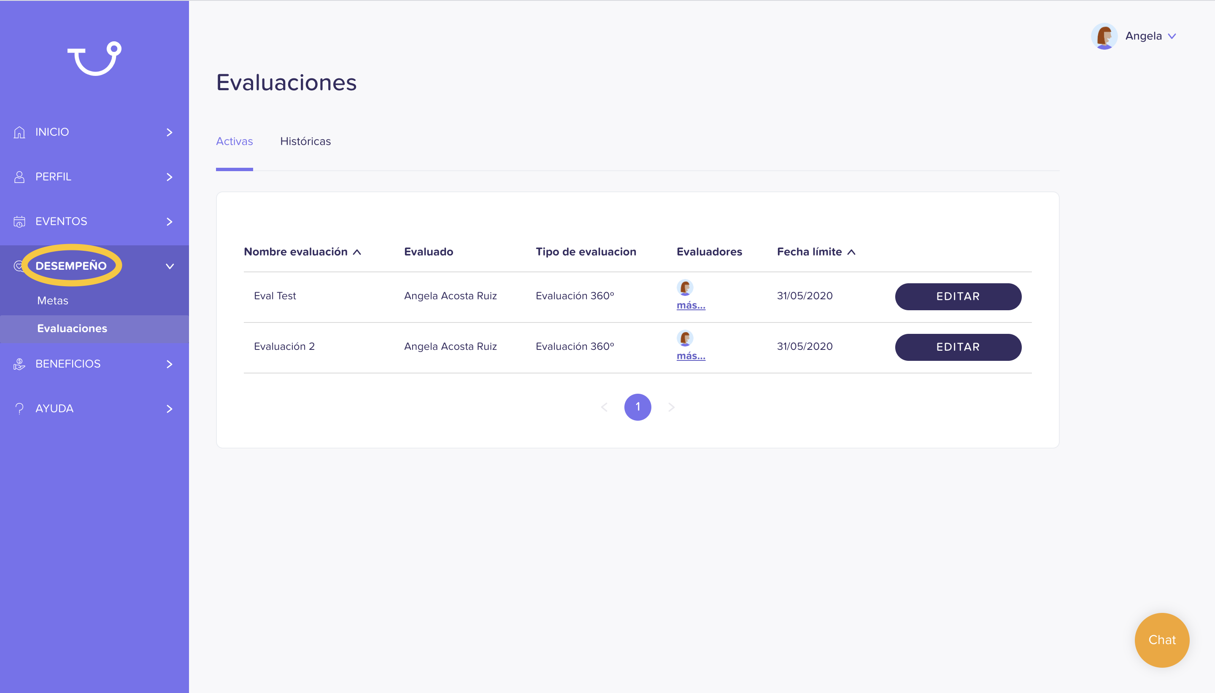Expand the EVENTOS menu chevron

(x=170, y=222)
